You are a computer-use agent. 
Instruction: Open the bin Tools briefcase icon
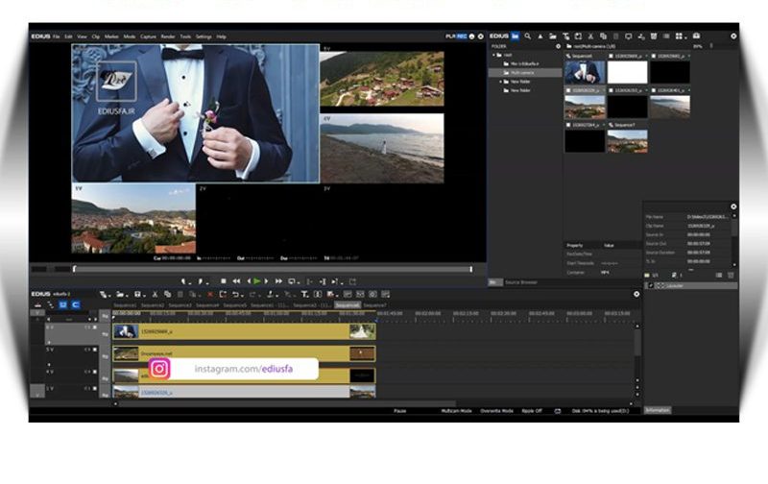click(x=696, y=36)
